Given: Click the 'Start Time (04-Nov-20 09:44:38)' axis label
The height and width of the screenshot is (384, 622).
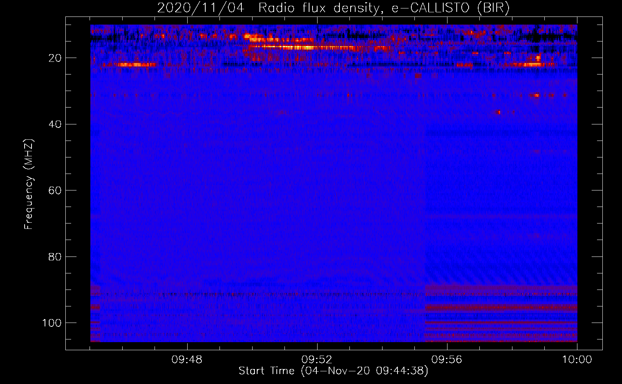Looking at the screenshot, I should 333,371.
